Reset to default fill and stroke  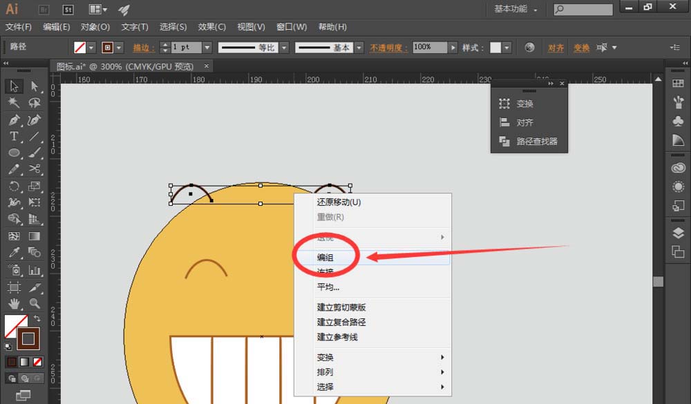(x=8, y=346)
